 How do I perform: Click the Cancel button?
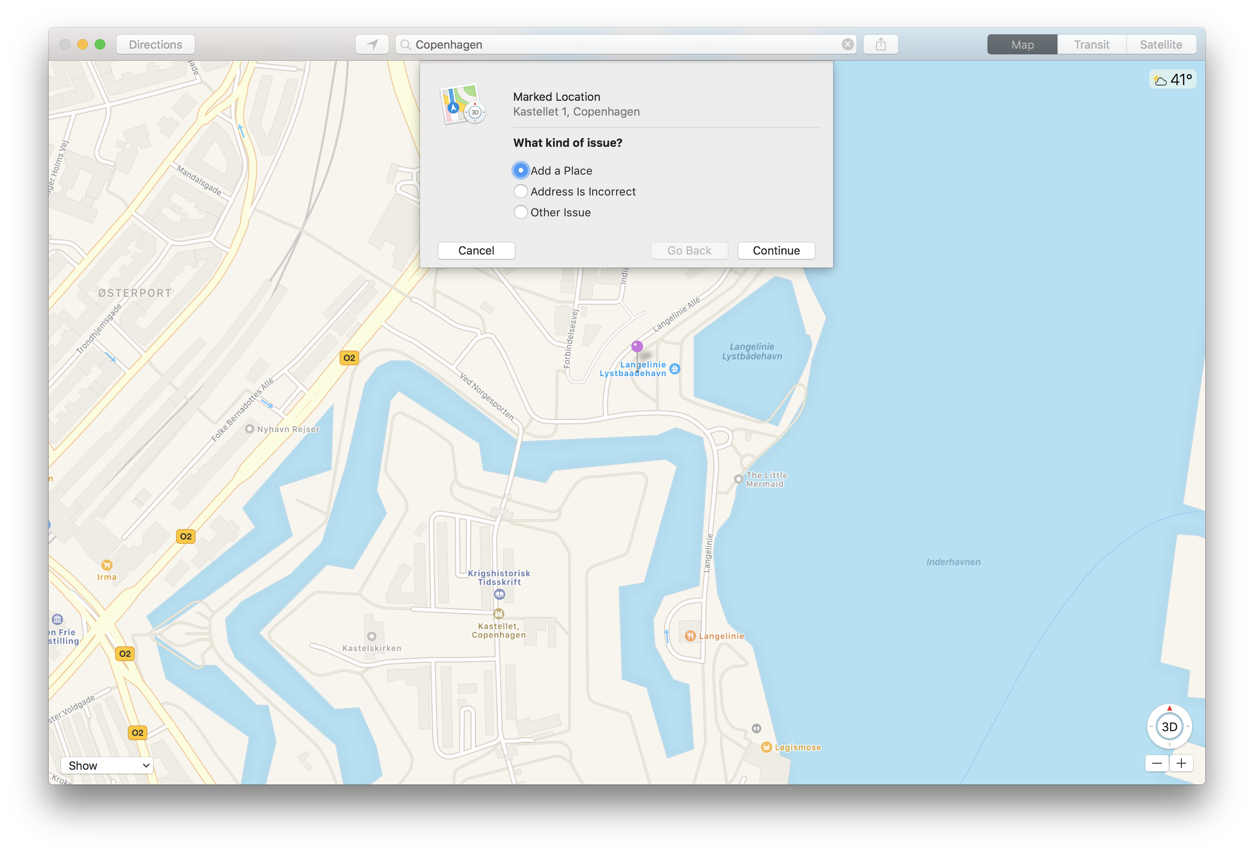(x=476, y=249)
